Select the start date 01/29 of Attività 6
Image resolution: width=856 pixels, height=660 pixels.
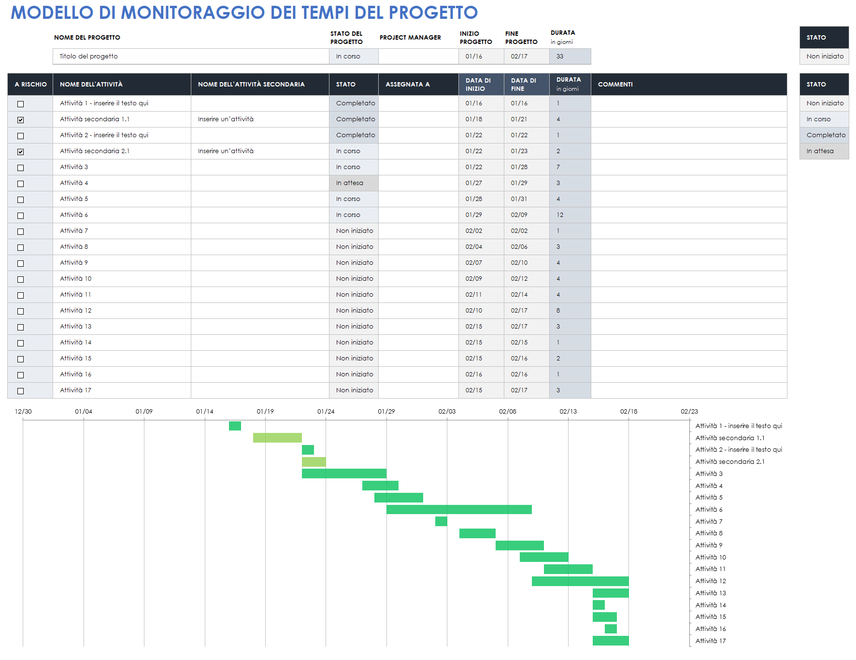tap(481, 215)
